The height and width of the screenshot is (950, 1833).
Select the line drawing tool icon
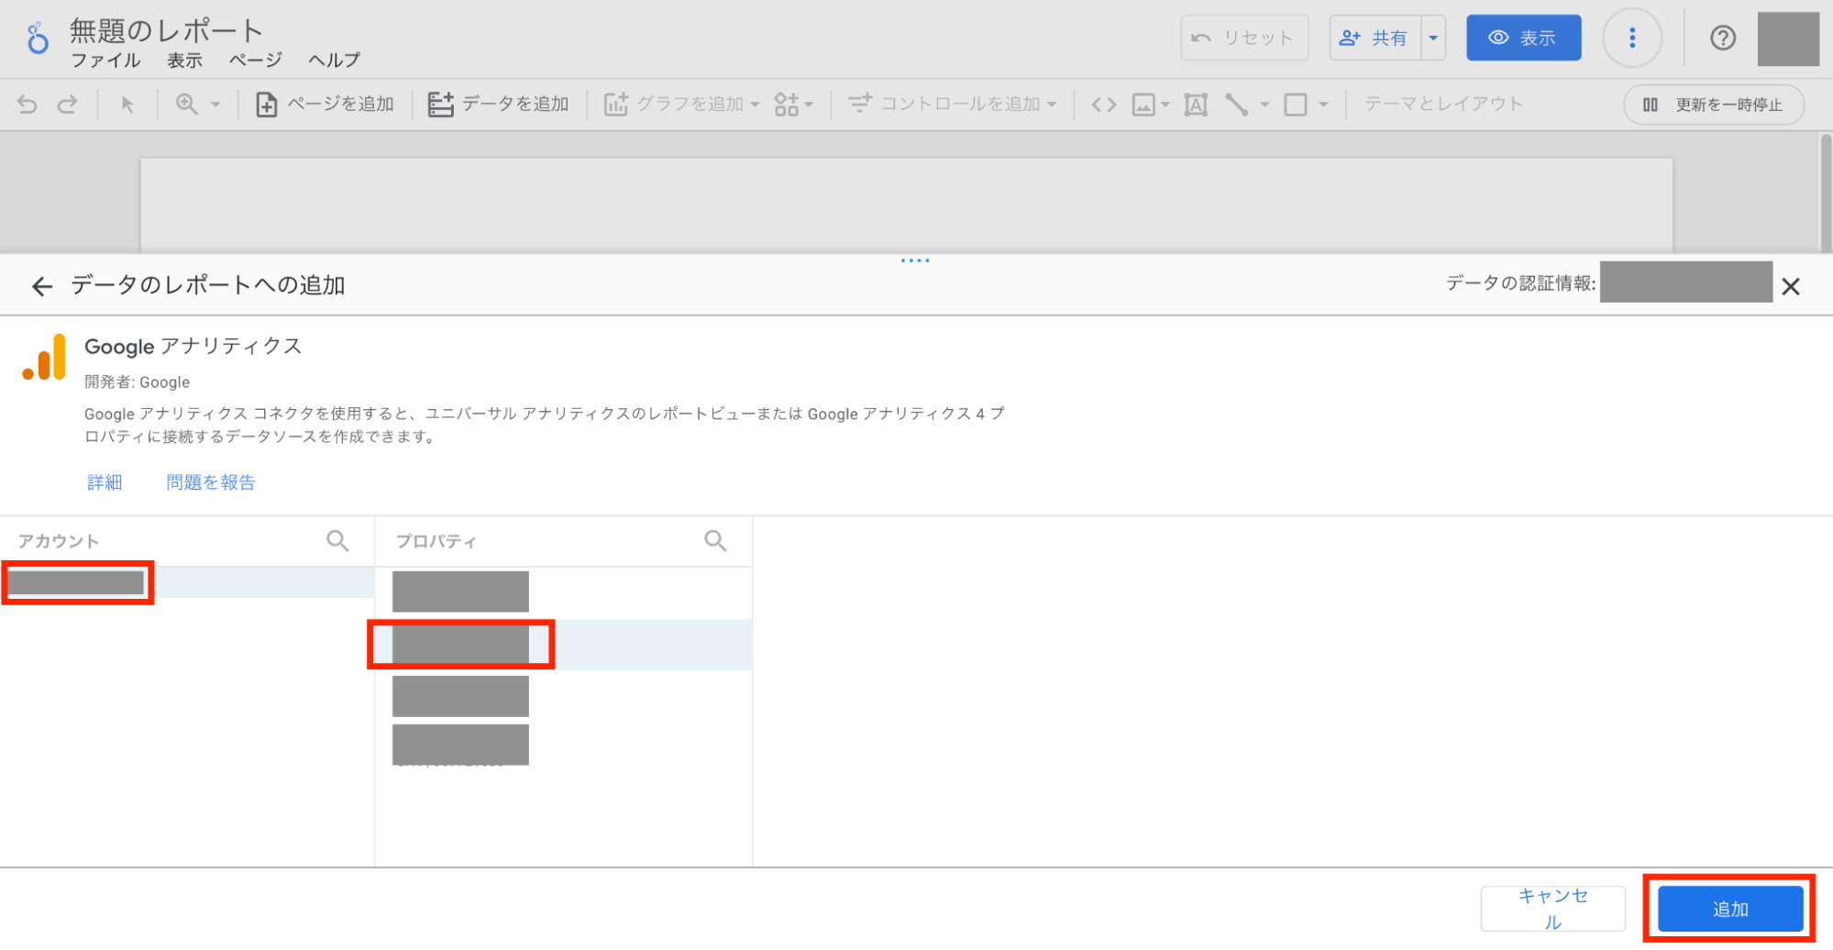[1237, 105]
